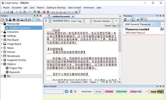Click the thesaurus page layout icon
166x100 pixels.
tap(146, 20)
